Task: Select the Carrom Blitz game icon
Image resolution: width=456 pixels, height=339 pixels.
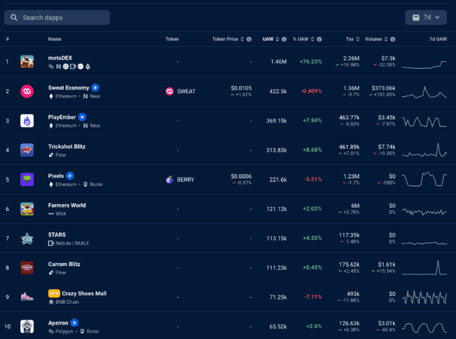Action: tap(27, 268)
